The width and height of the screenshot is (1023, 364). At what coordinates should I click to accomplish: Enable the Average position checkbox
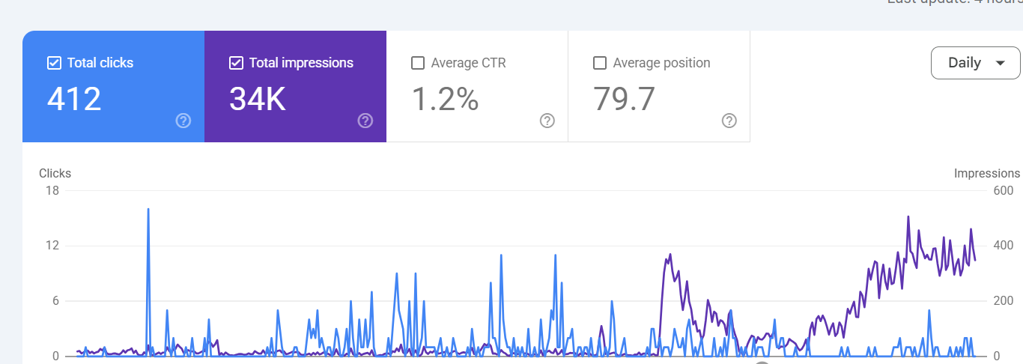(x=600, y=63)
